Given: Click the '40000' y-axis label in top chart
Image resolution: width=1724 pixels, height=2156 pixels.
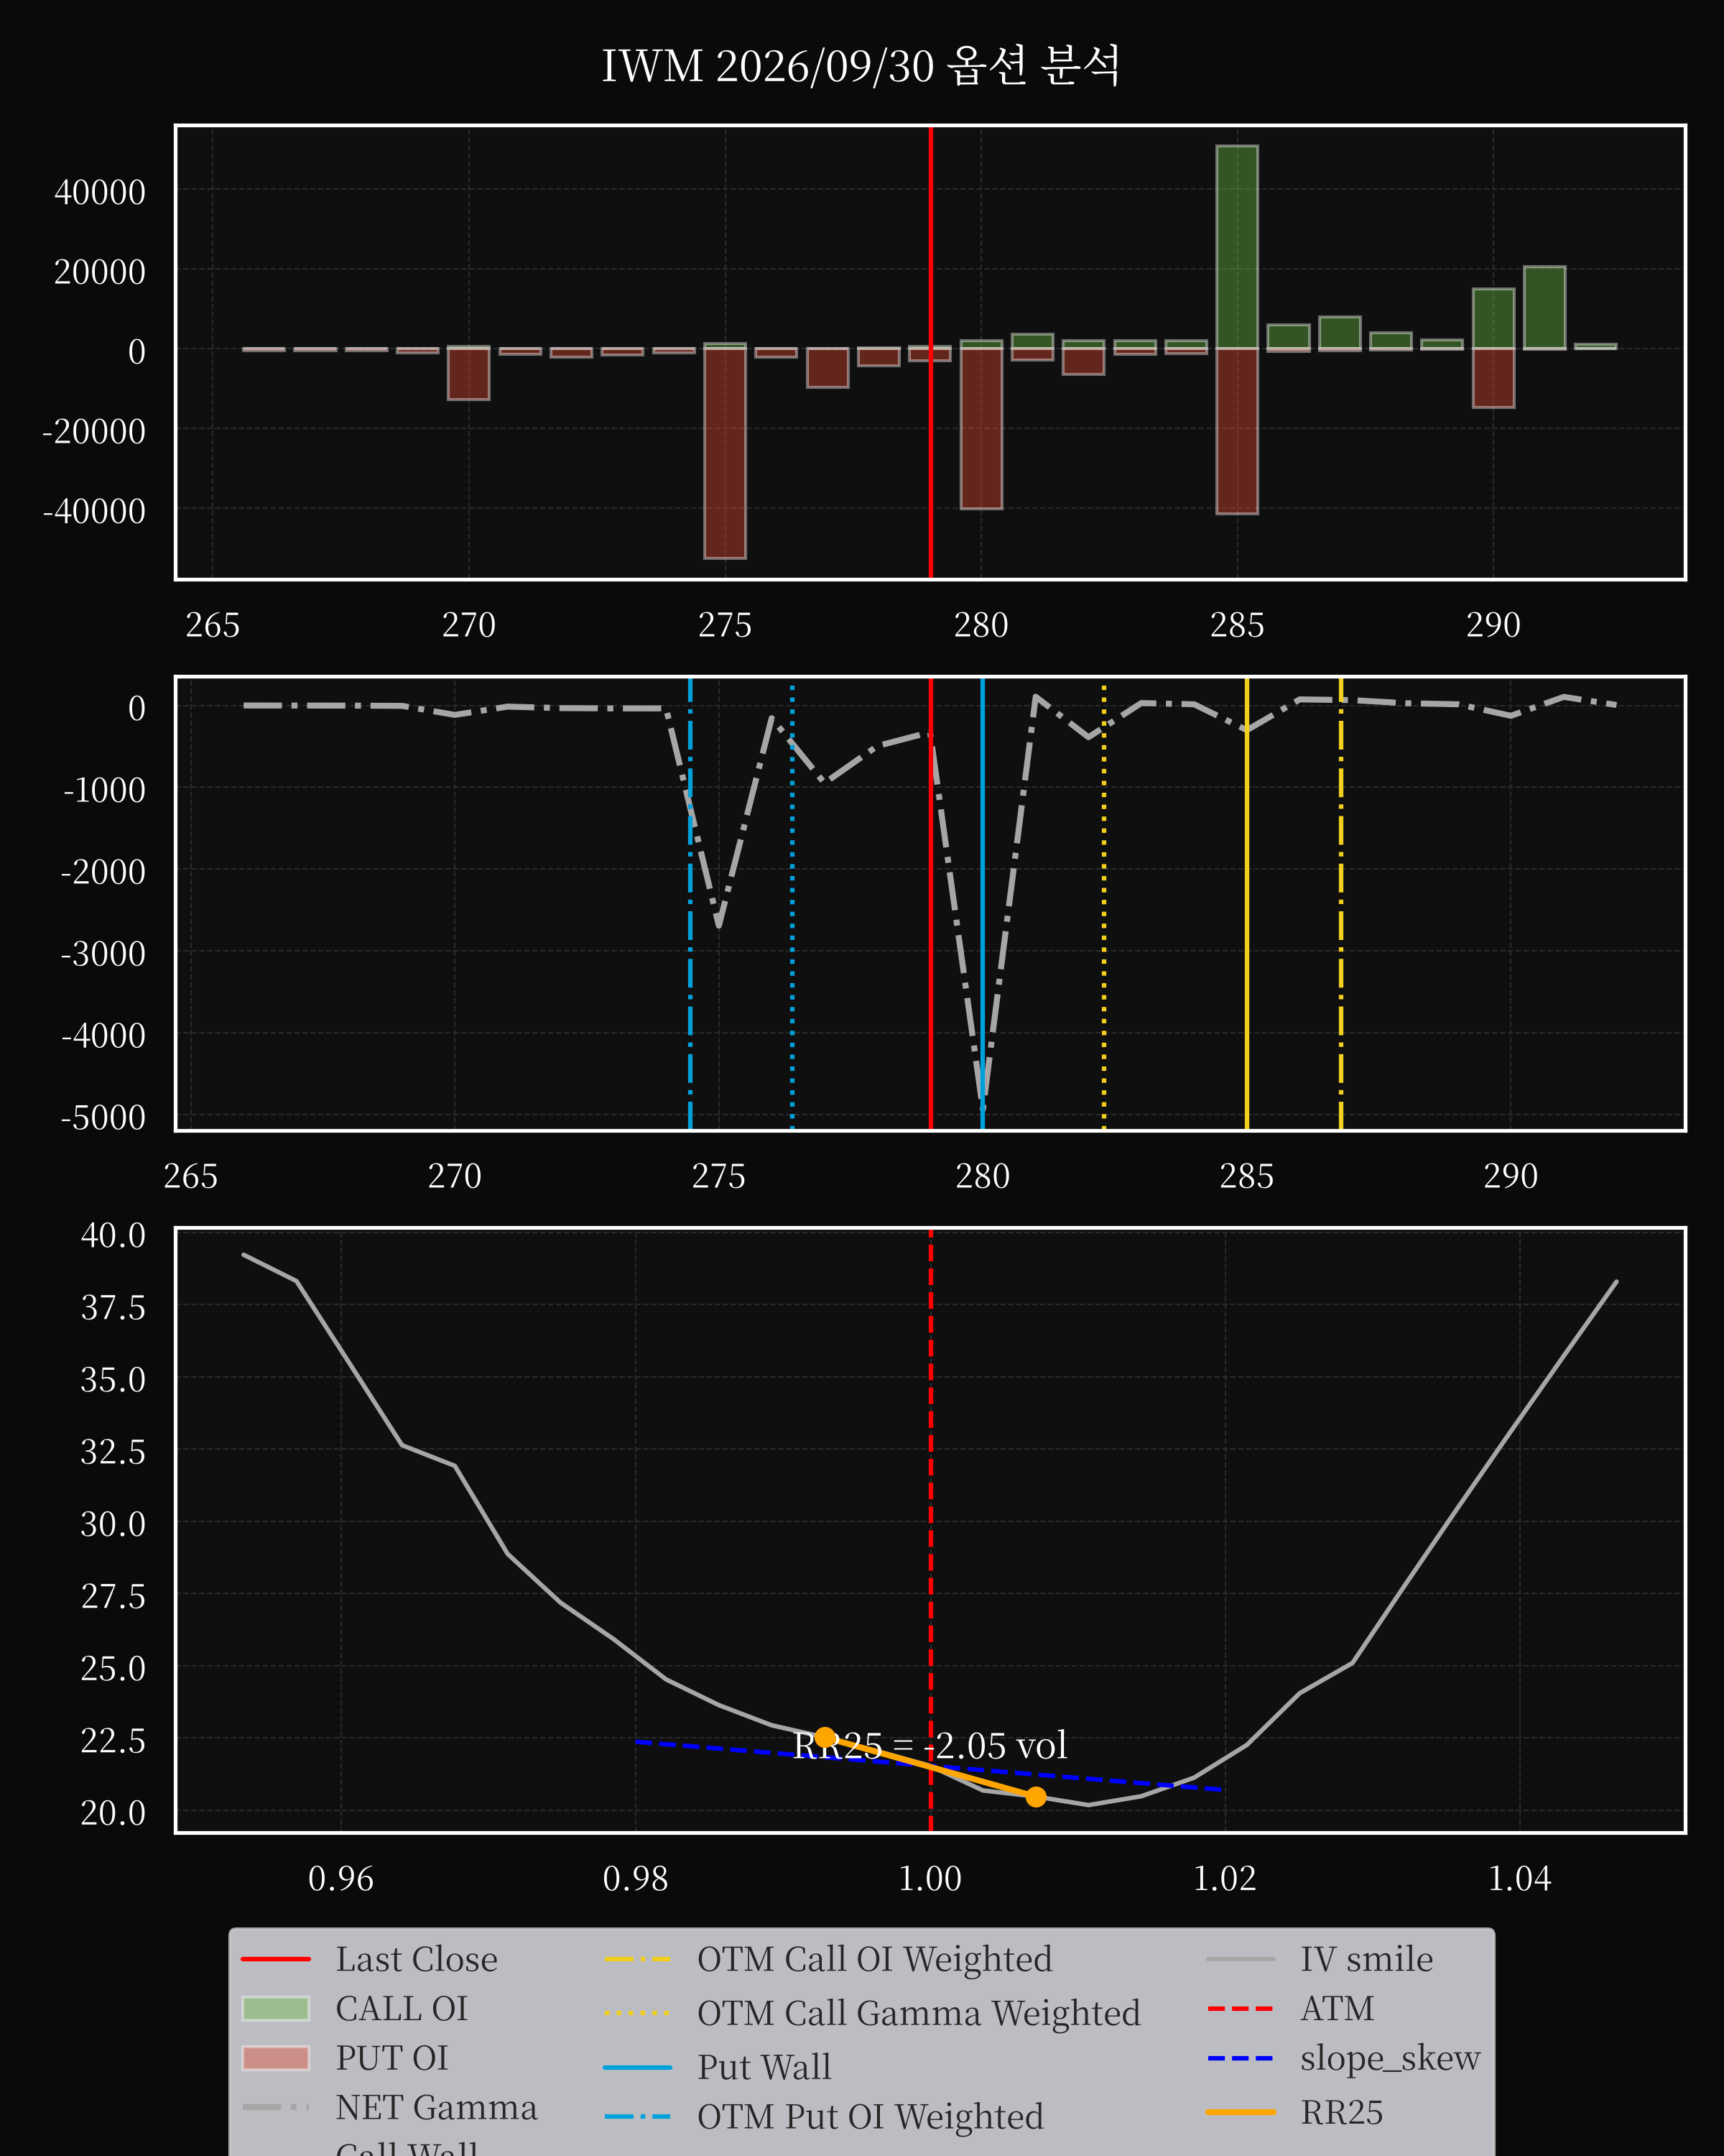Looking at the screenshot, I should tap(100, 192).
